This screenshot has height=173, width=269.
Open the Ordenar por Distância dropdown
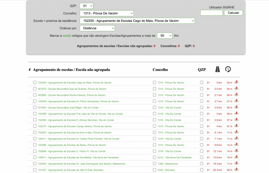coord(97,28)
